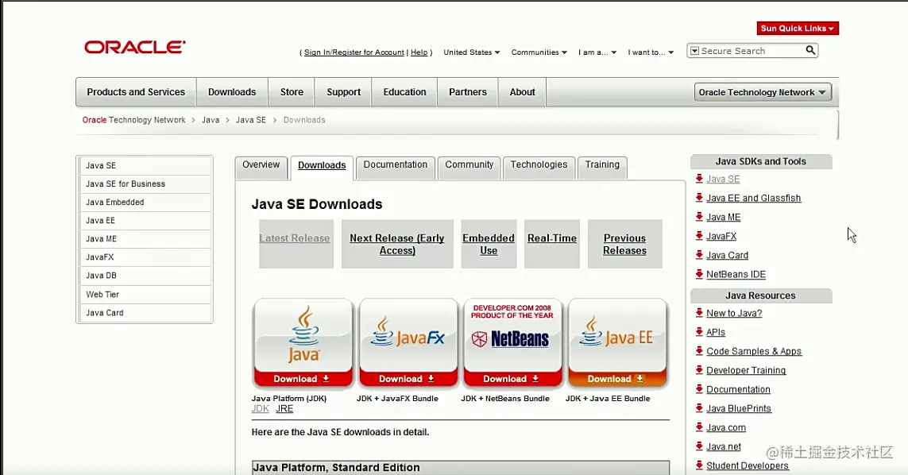Open Products and Services menu
Image resolution: width=908 pixels, height=475 pixels.
pos(136,92)
